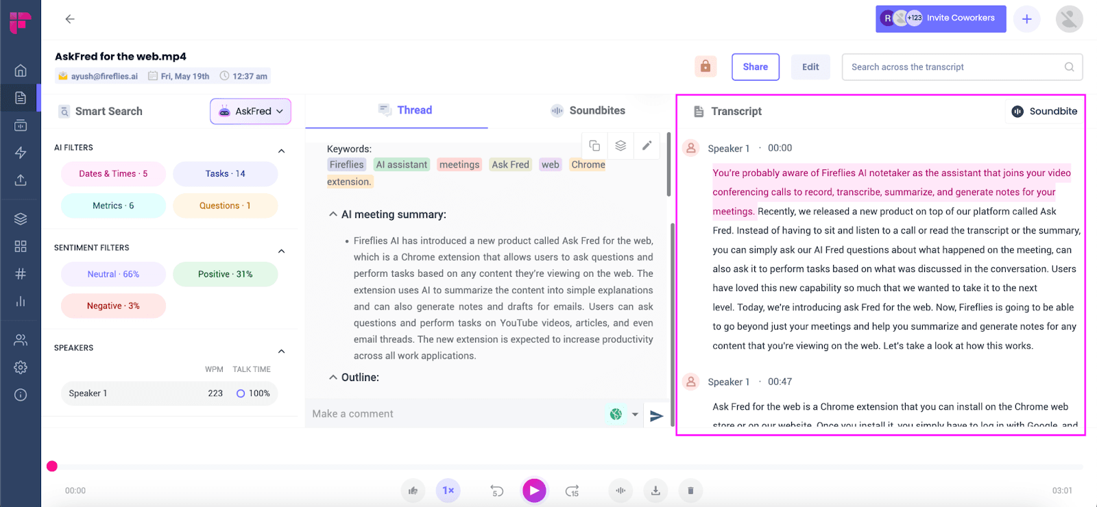Collapse the AI meeting summary
The width and height of the screenshot is (1097, 507).
click(333, 214)
